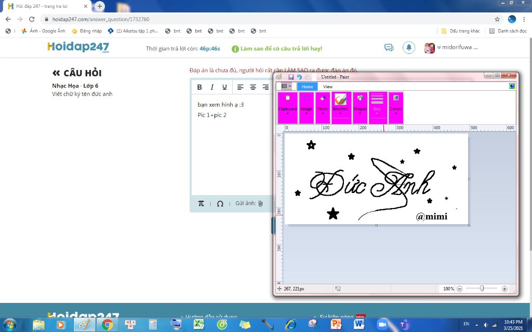This screenshot has width=532, height=332.
Task: Save the drawing with Paint's save icon
Action: coord(291,77)
